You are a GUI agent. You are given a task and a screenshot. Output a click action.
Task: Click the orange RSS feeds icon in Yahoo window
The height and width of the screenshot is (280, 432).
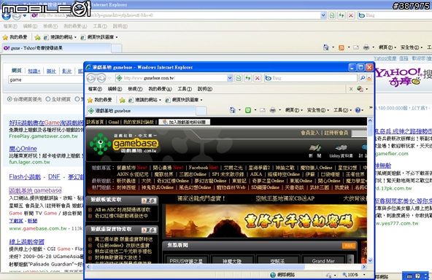click(342, 47)
